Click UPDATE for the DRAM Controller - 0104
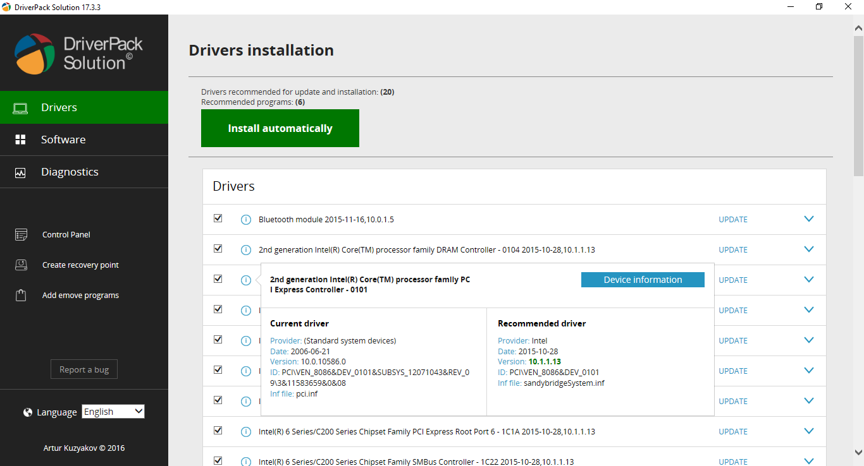This screenshot has height=466, width=864. (733, 250)
